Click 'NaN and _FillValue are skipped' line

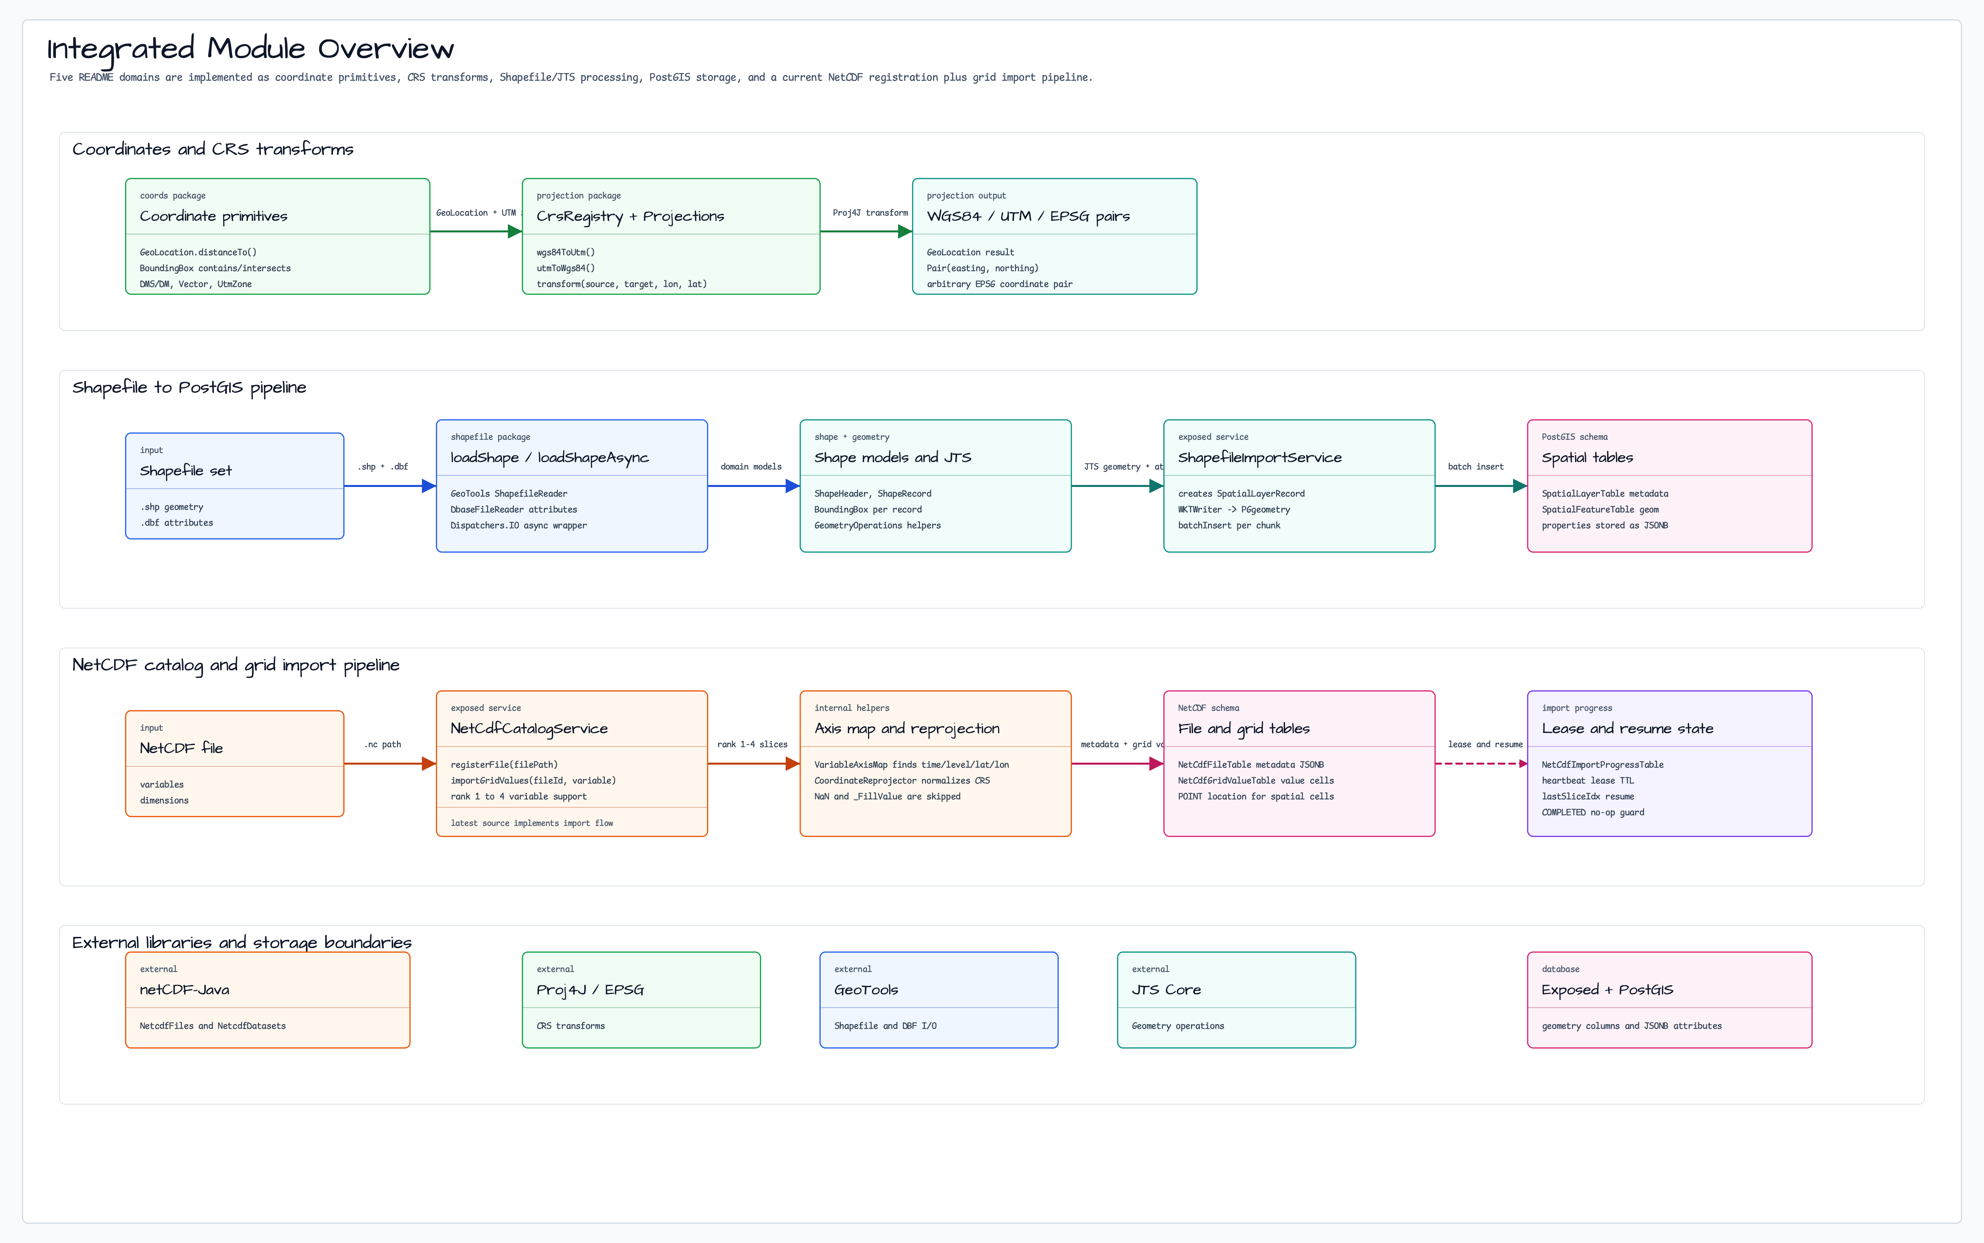pyautogui.click(x=887, y=797)
